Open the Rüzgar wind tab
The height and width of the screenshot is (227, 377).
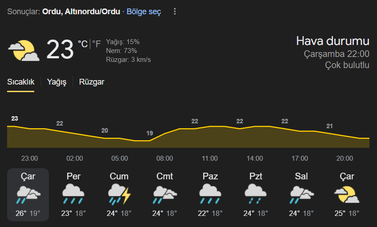pyautogui.click(x=92, y=82)
